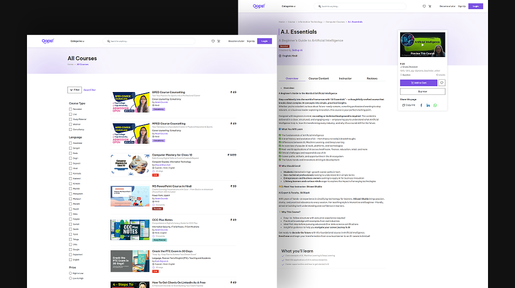Viewport: 515px width, 288px height.
Task: Click the search field on A.I. Essentials page
Action: (360, 6)
